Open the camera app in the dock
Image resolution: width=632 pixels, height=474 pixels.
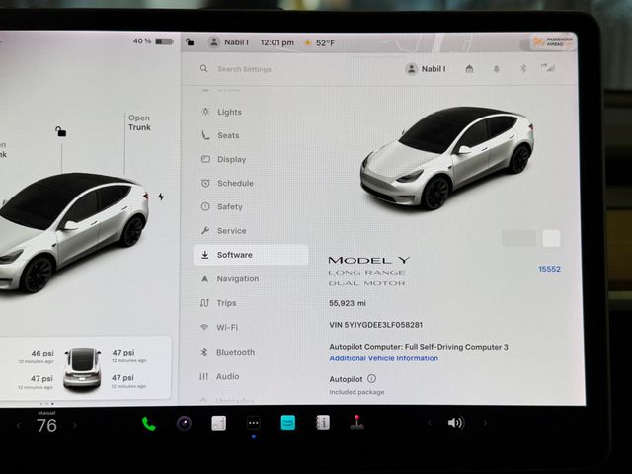(x=185, y=424)
